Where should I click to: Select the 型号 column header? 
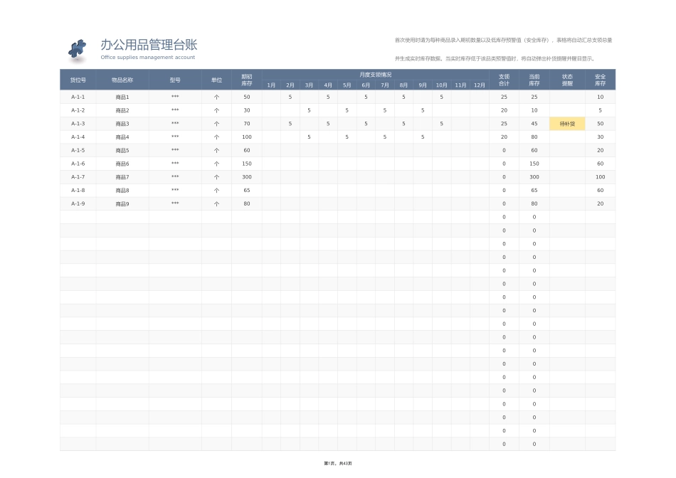click(x=175, y=80)
